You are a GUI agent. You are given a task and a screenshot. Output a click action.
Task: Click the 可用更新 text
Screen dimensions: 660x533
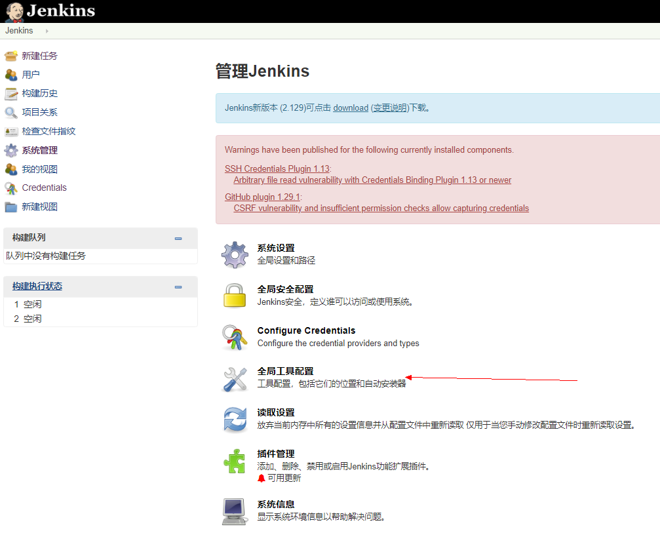(x=284, y=478)
